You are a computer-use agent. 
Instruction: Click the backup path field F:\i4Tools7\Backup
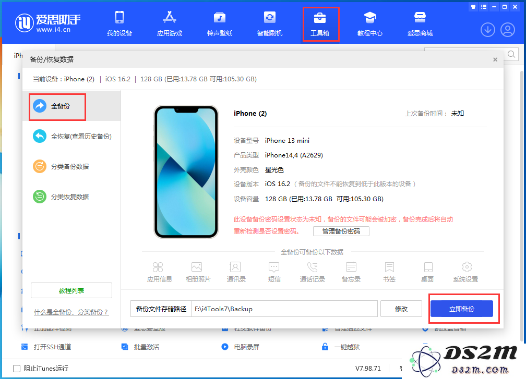pyautogui.click(x=284, y=309)
